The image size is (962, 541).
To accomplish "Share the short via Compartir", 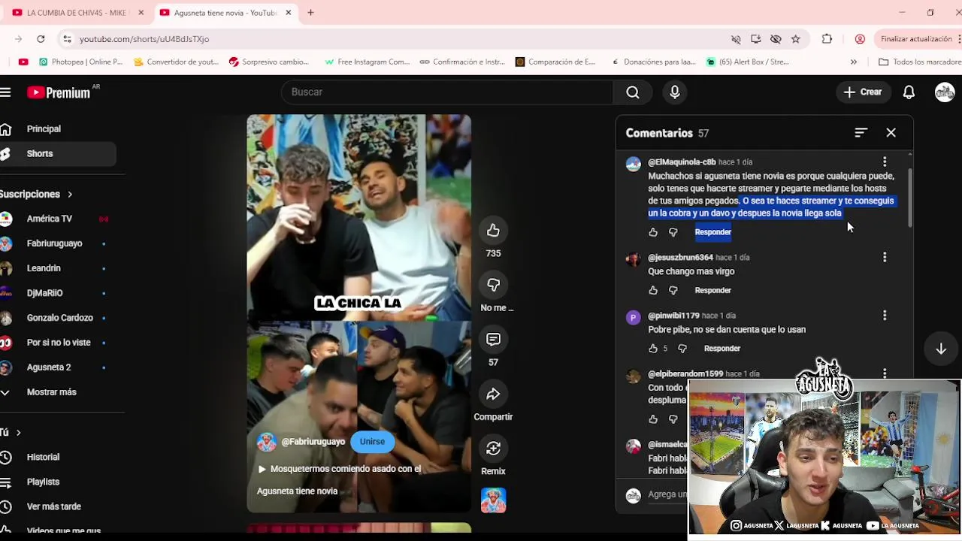I will coord(493,394).
